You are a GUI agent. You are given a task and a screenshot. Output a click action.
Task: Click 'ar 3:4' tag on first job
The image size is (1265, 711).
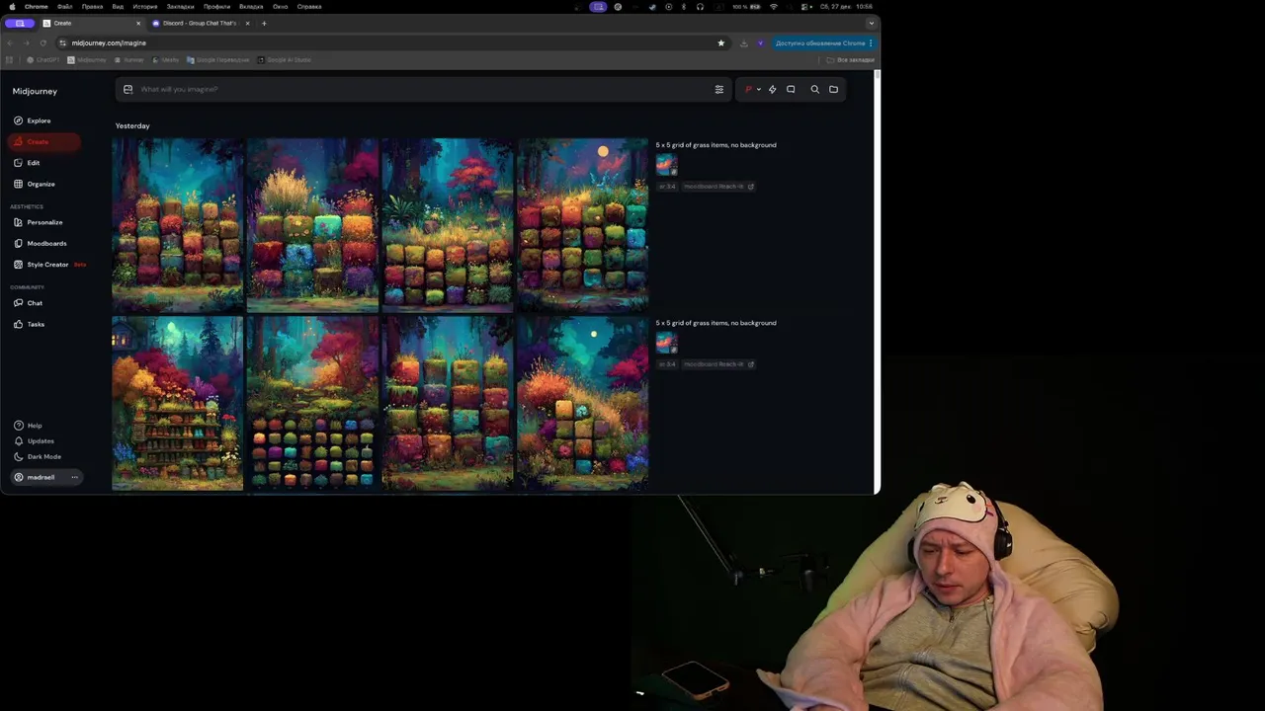(x=667, y=187)
